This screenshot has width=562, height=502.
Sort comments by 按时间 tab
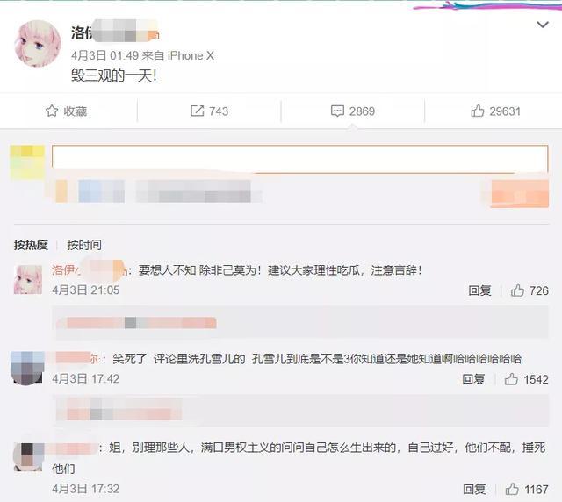[84, 245]
